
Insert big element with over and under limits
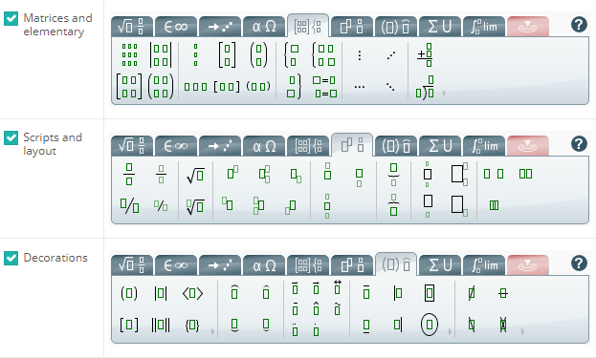point(428,174)
